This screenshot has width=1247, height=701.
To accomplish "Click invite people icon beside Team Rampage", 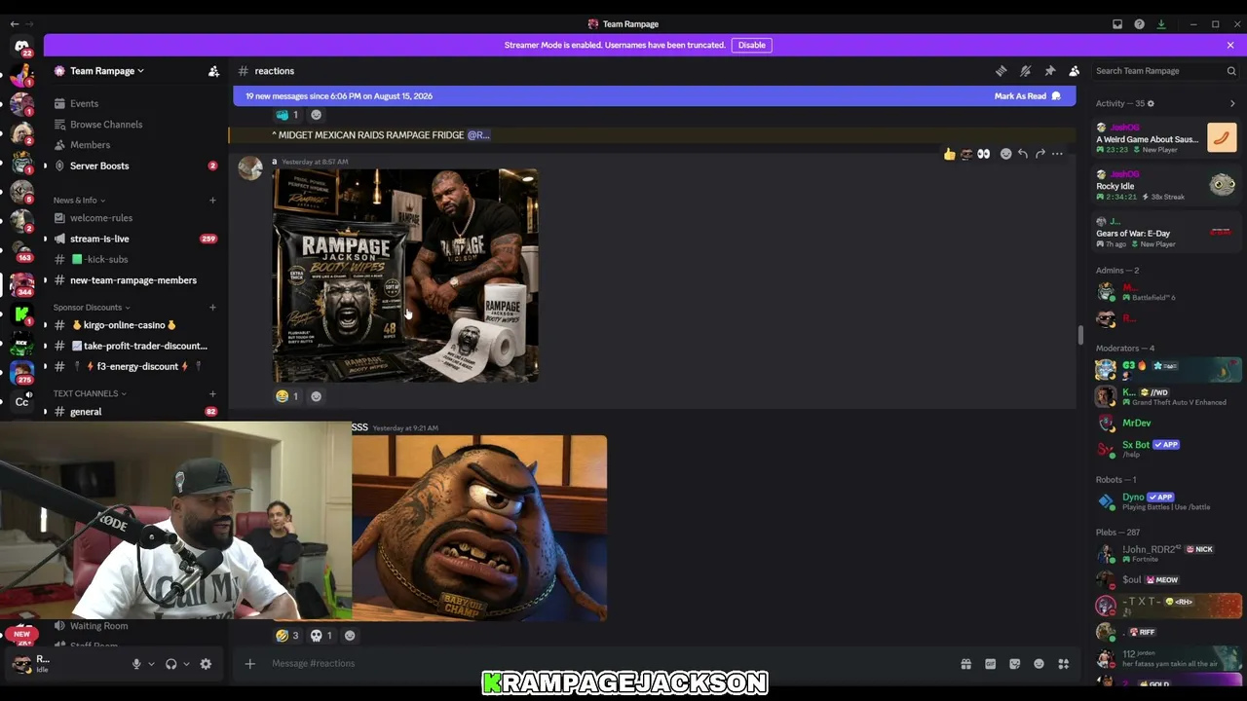I will tap(213, 71).
